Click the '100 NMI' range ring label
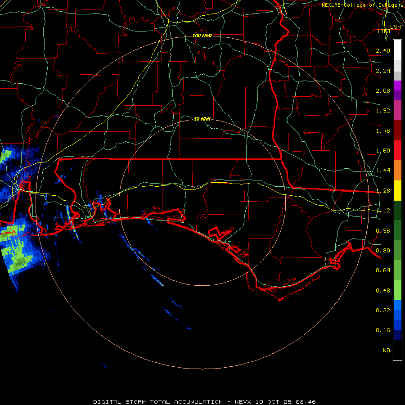This screenshot has height=405, width=405. click(x=202, y=36)
